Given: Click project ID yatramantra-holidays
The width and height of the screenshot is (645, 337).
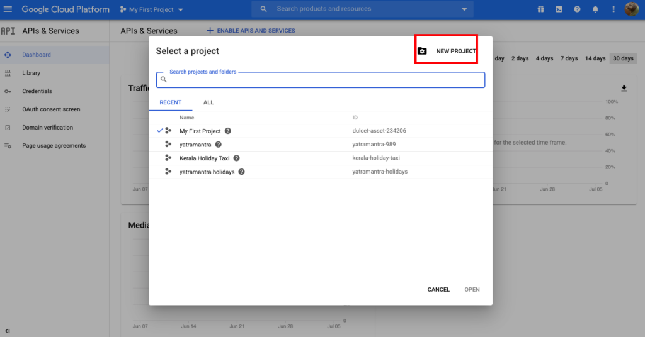Looking at the screenshot, I should tap(380, 172).
